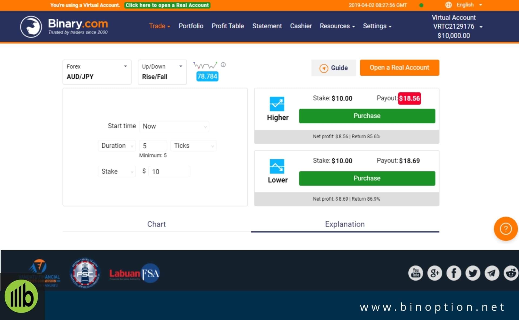
Task: Open the Cashier page
Action: click(x=301, y=26)
